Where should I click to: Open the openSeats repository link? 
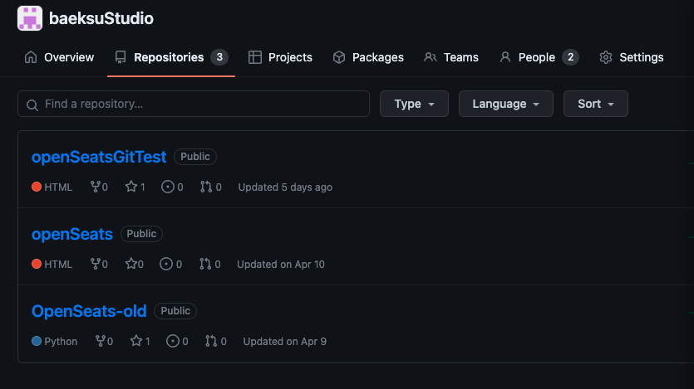click(x=72, y=234)
